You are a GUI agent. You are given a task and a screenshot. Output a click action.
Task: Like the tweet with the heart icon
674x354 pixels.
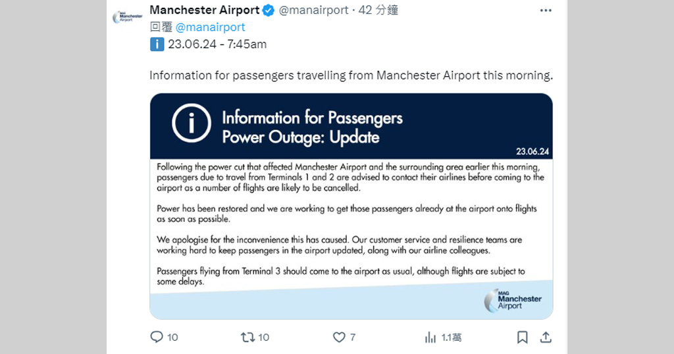point(339,337)
